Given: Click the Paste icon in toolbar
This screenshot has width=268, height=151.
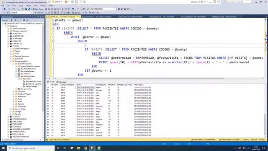Looking at the screenshot, I should coord(69,9).
